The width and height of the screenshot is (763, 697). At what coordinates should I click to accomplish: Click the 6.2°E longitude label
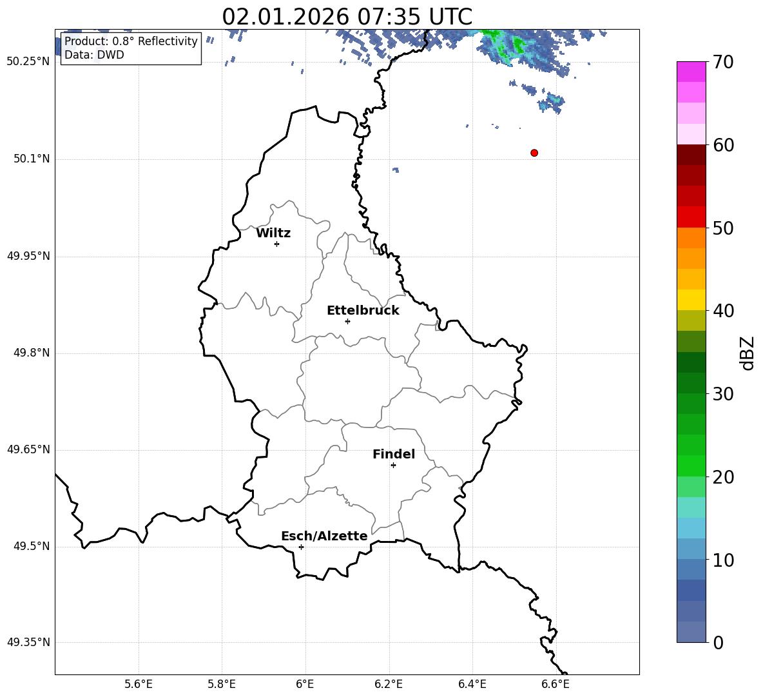[389, 684]
